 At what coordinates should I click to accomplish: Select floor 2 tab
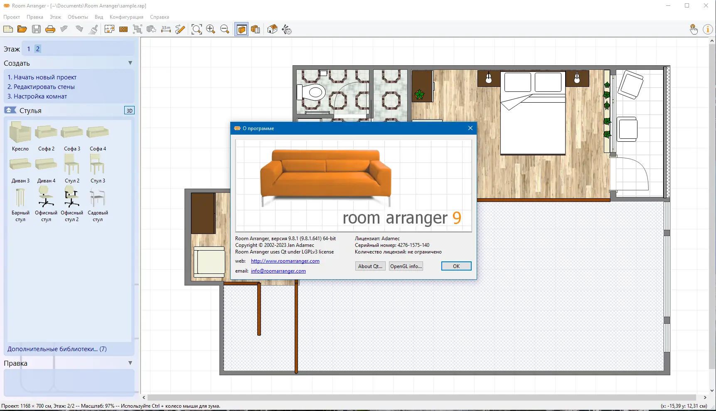[x=38, y=49]
